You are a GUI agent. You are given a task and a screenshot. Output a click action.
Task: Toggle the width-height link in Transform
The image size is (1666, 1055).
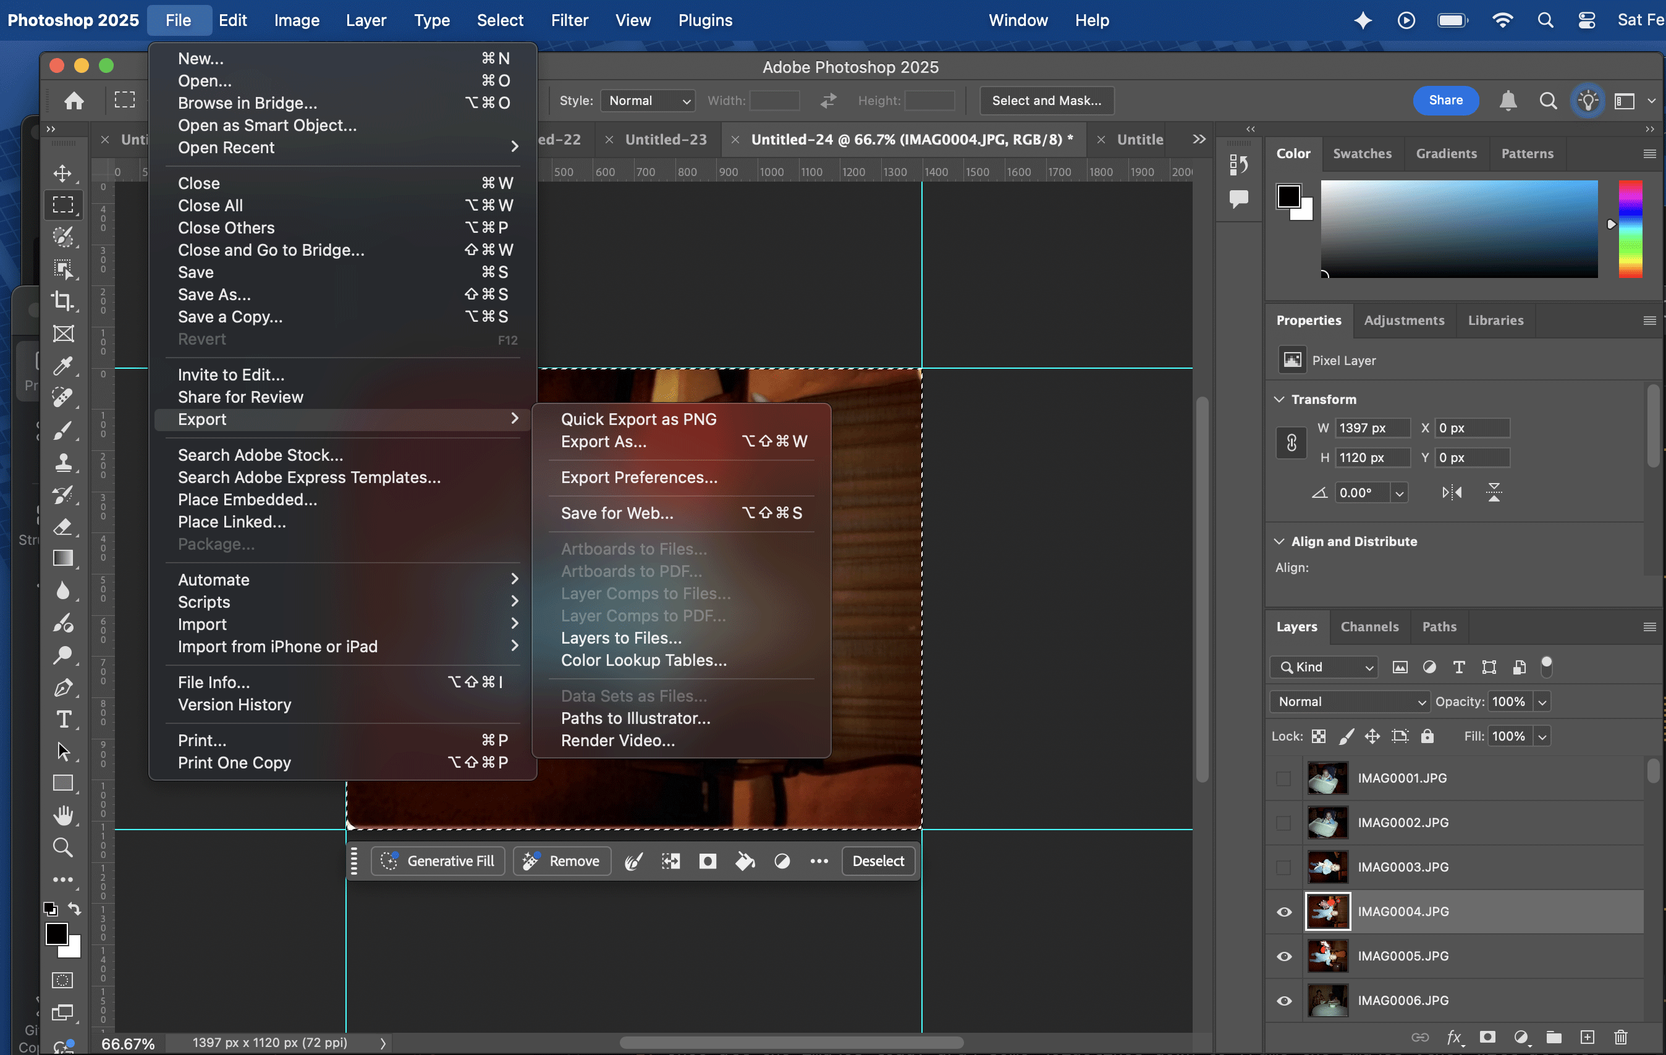click(1291, 442)
